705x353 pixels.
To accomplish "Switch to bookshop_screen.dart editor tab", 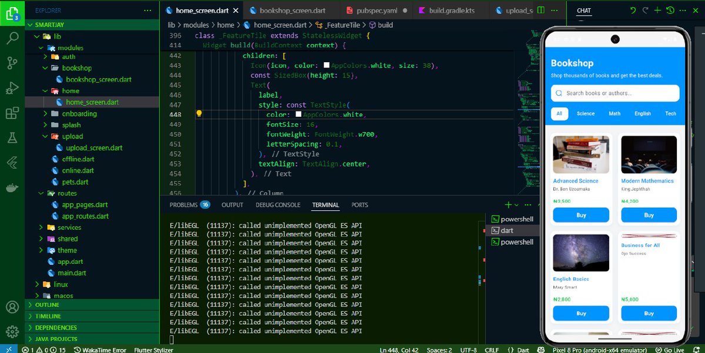I will (292, 11).
